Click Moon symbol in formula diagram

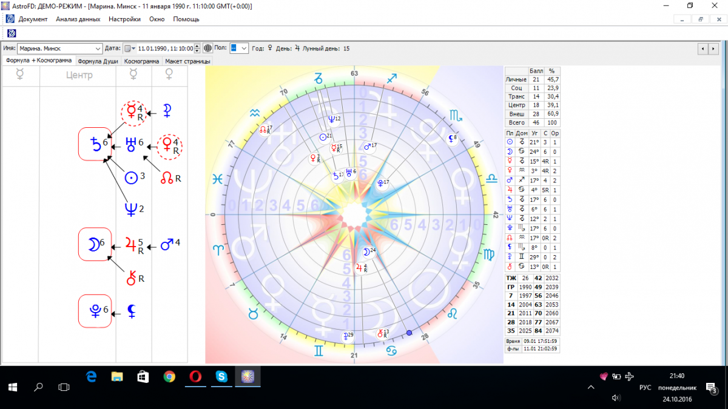point(93,244)
